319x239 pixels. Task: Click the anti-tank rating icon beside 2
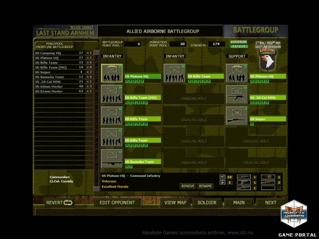click(223, 182)
